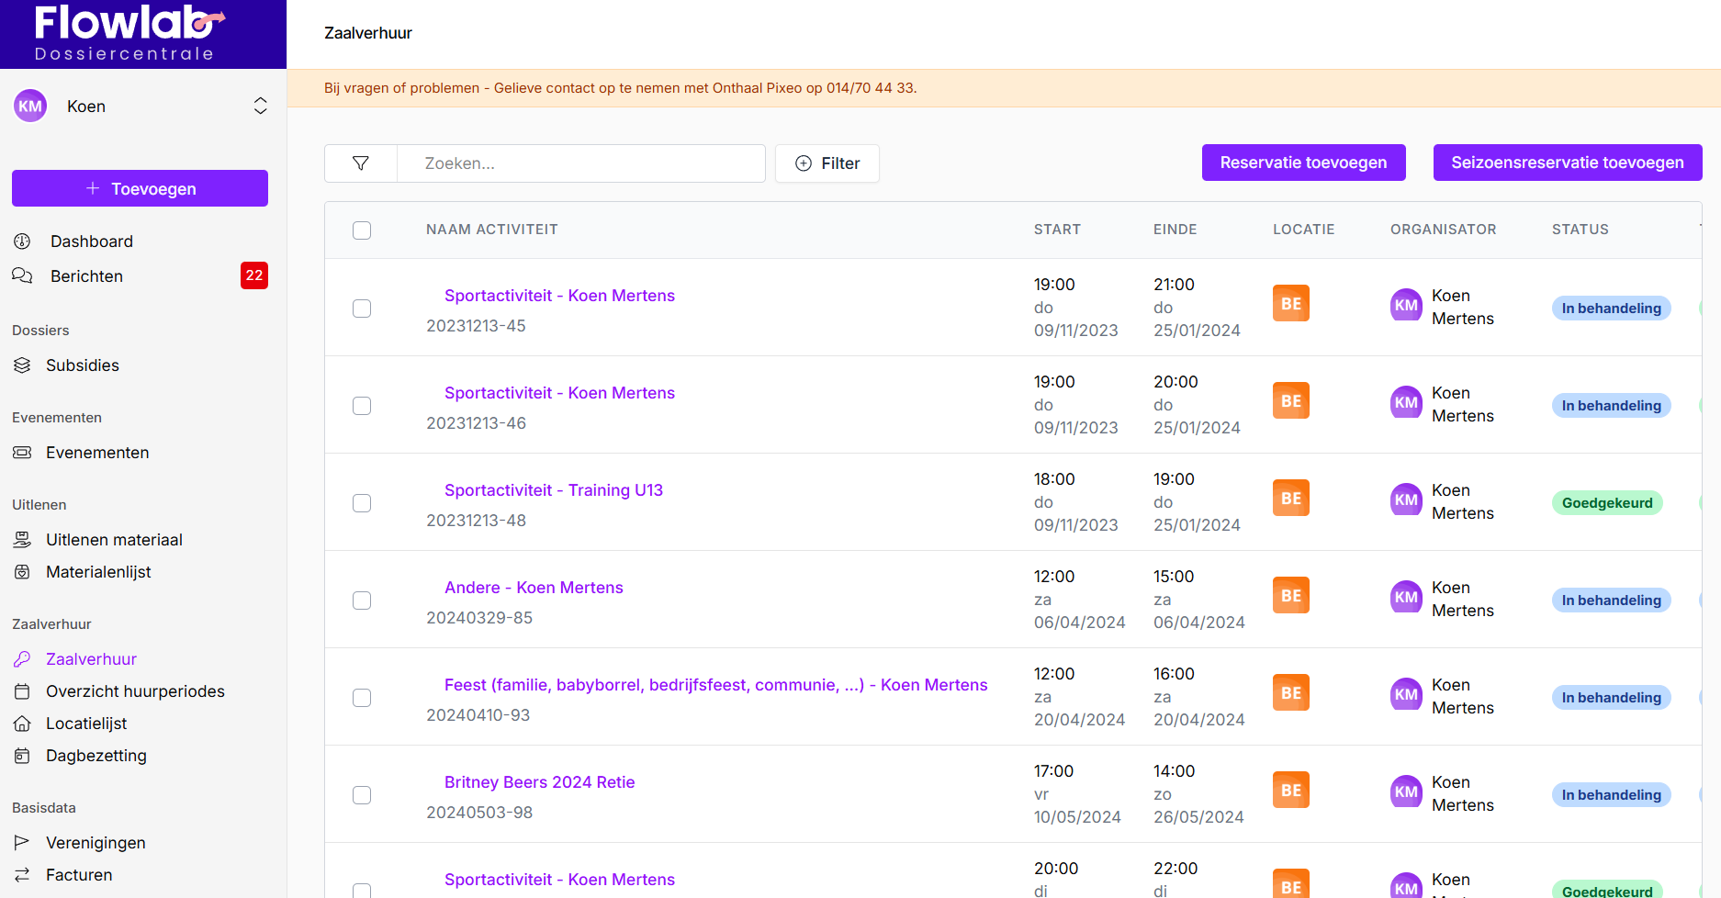1721x898 pixels.
Task: Expand the Koen user account switcher
Action: (261, 107)
